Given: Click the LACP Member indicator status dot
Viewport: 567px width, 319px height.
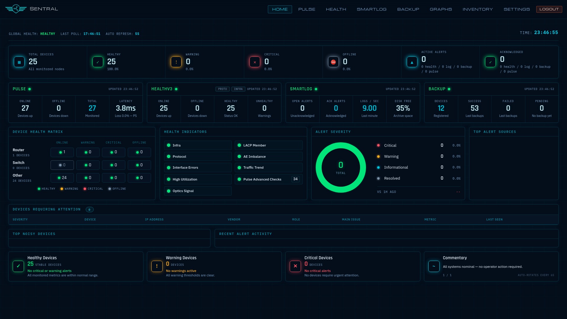Looking at the screenshot, I should click(239, 145).
